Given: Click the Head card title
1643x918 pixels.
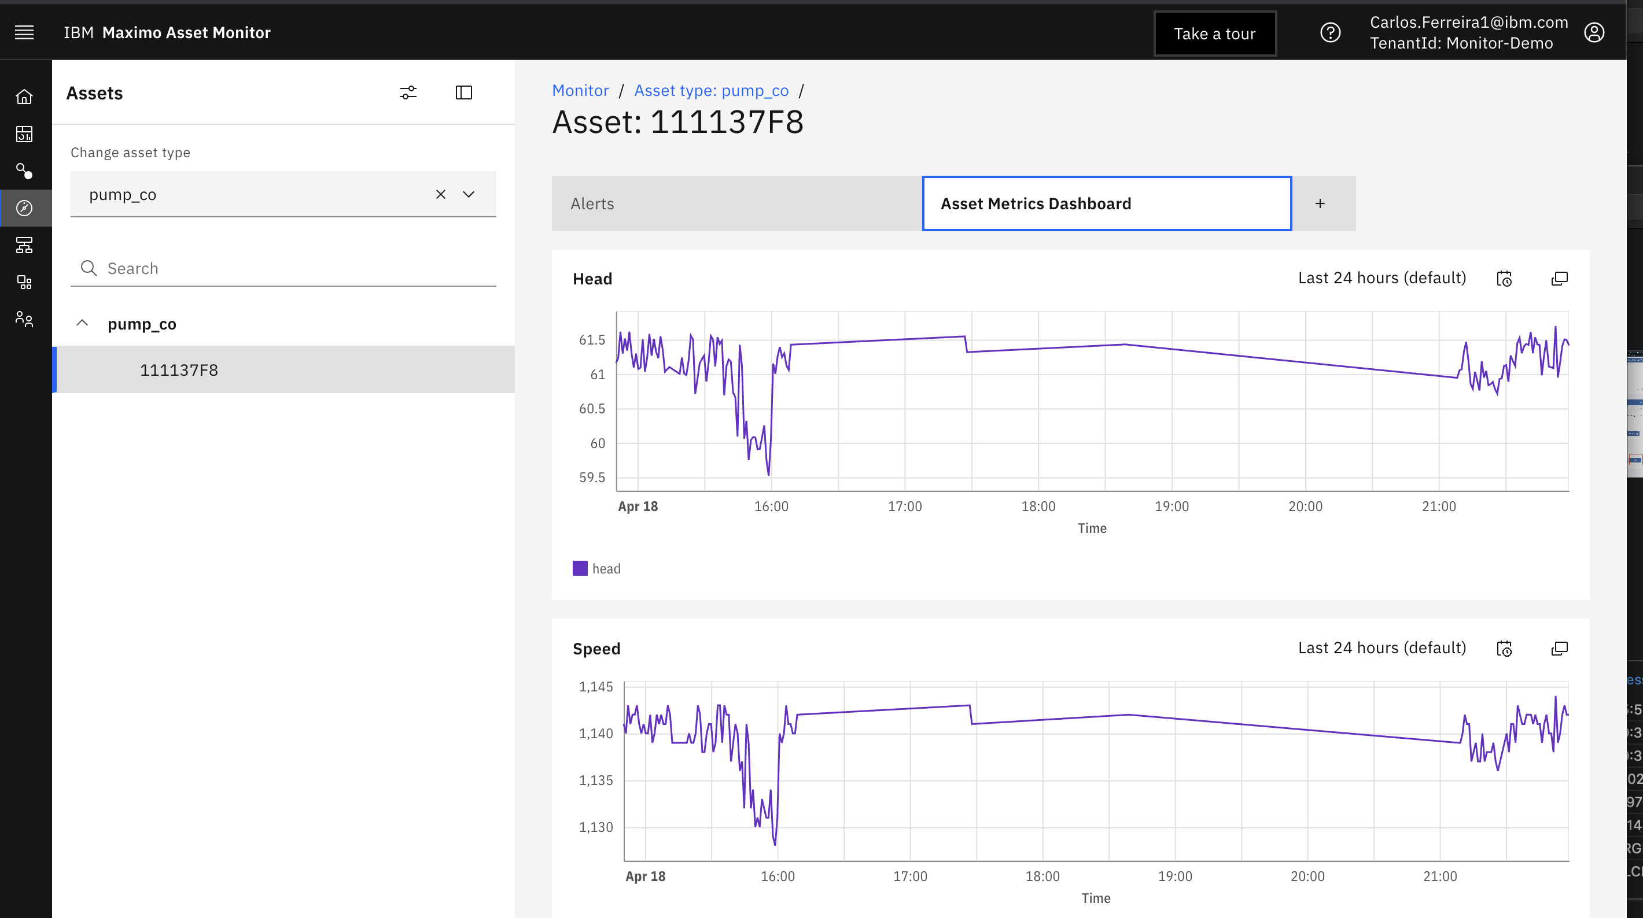Looking at the screenshot, I should 592,279.
